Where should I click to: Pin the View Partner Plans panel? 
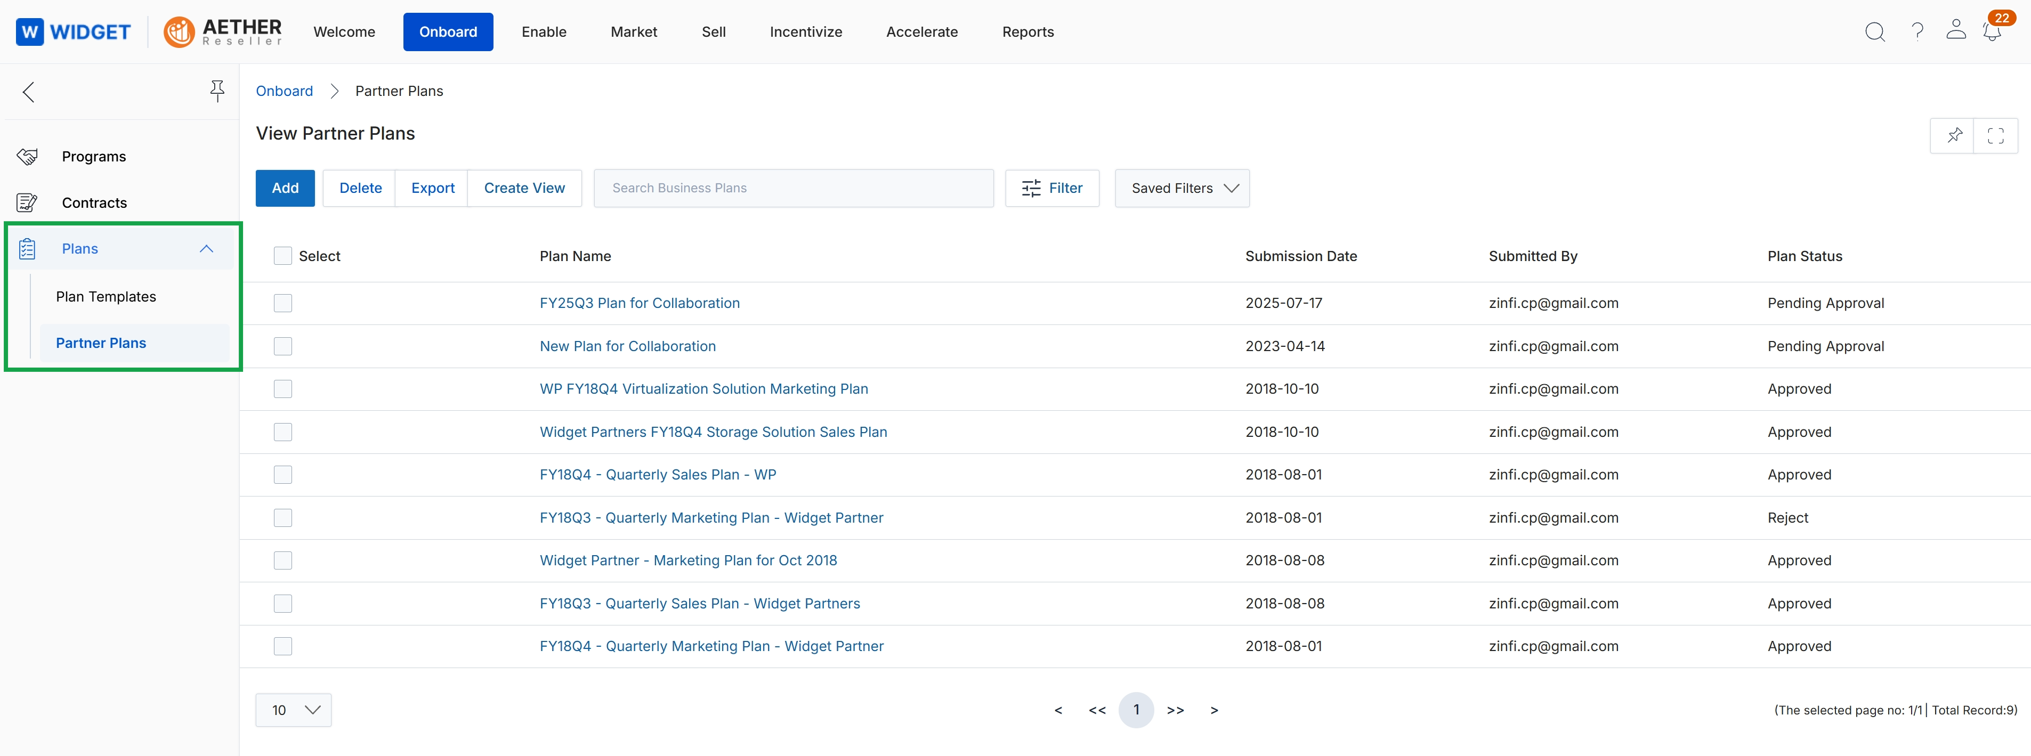[1954, 136]
